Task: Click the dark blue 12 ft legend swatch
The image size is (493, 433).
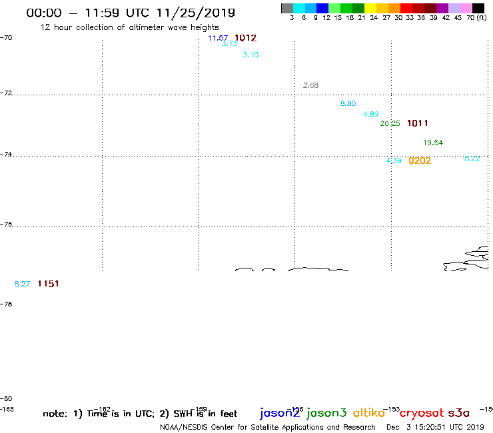Action: point(322,8)
